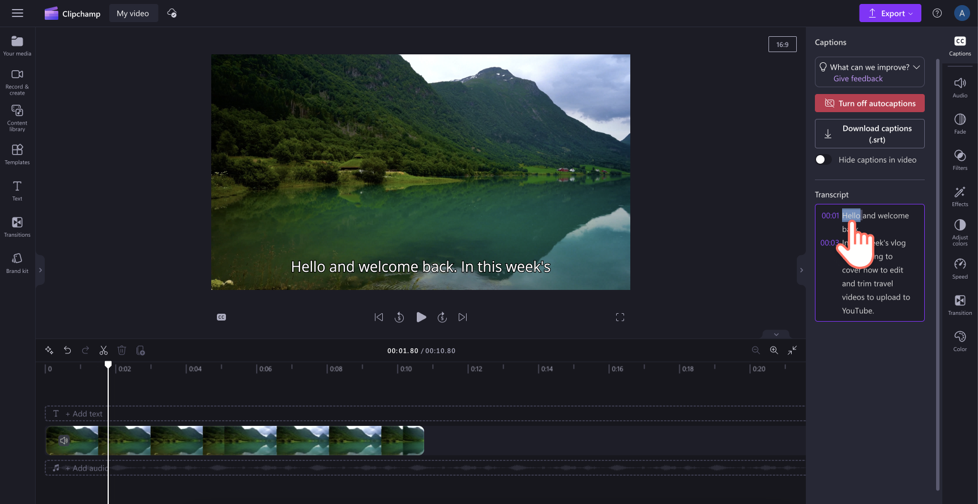Edit the My video title field
Viewport: 978px width, 504px height.
click(133, 14)
